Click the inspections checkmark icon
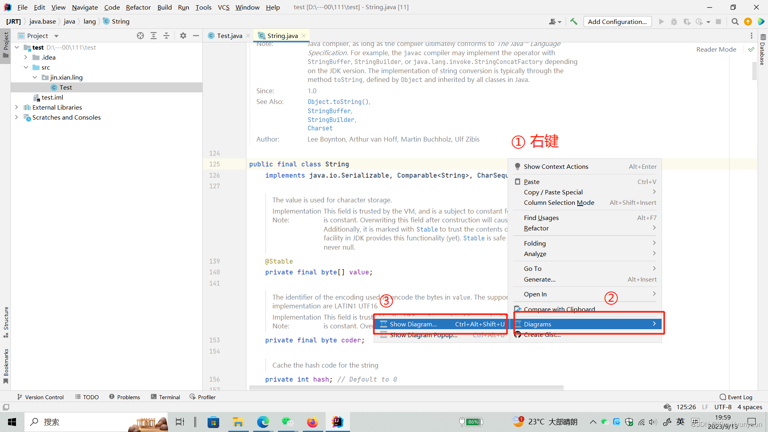This screenshot has width=768, height=432. point(751,49)
